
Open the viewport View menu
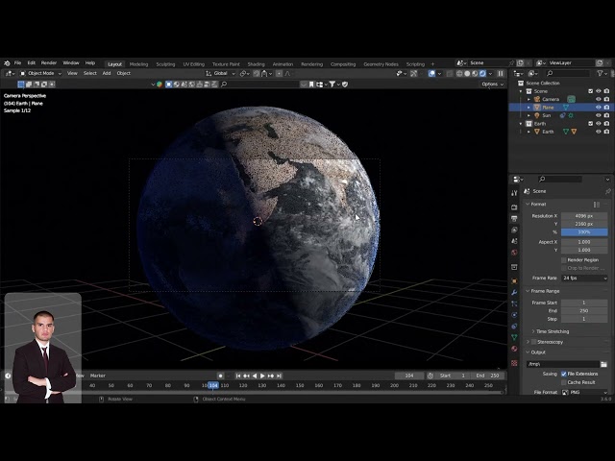coord(72,73)
